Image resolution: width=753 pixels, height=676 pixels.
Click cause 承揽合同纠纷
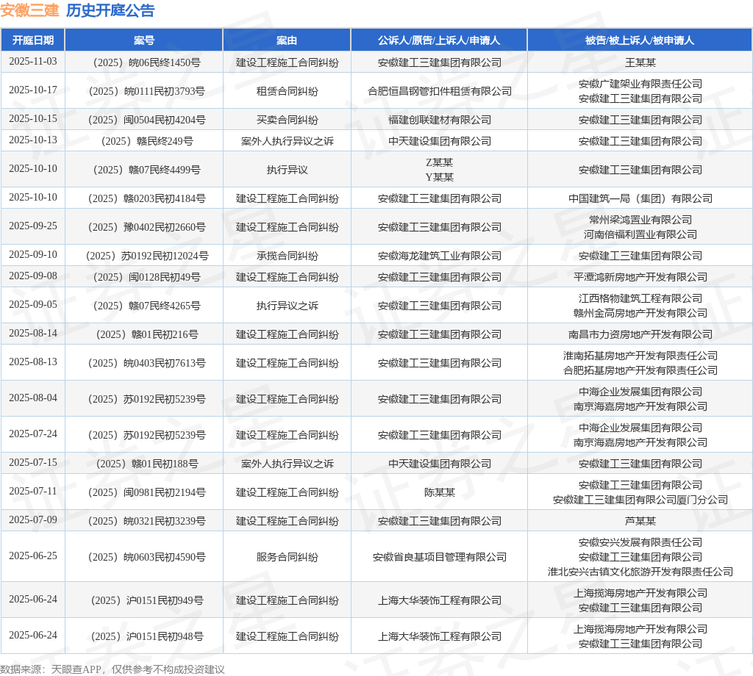[288, 256]
